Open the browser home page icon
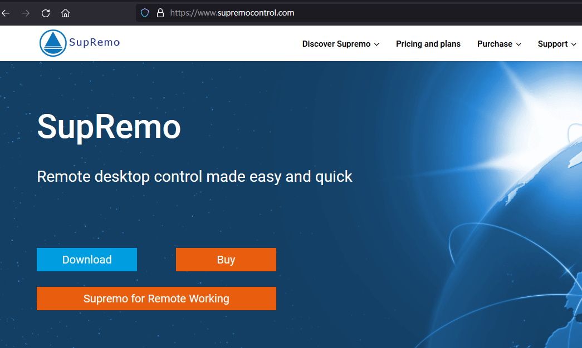This screenshot has width=582, height=348. [65, 13]
